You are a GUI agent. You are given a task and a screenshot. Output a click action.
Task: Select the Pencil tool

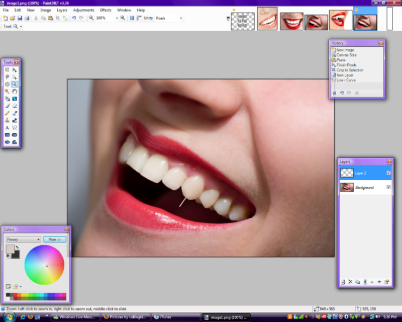[x=7, y=113]
